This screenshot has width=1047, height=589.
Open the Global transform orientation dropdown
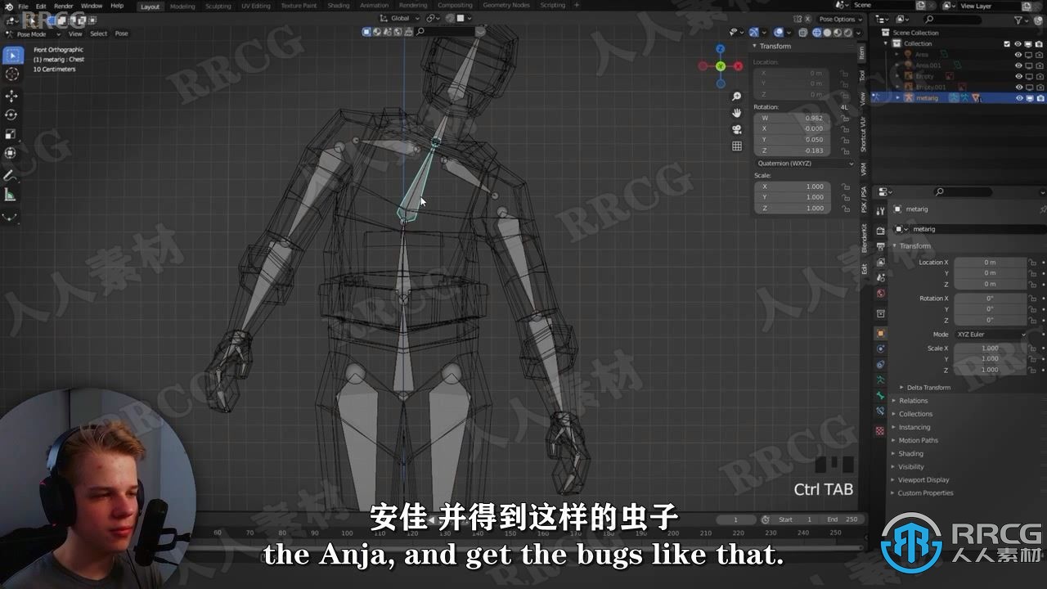400,18
